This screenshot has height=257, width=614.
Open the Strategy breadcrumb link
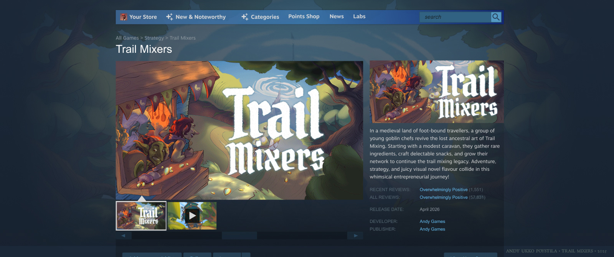click(154, 38)
